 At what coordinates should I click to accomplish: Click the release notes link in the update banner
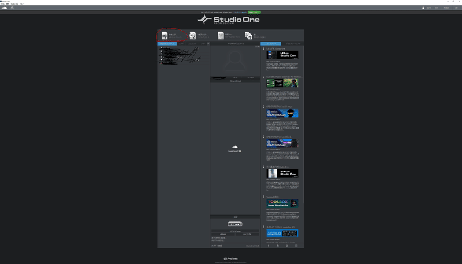(x=240, y=12)
